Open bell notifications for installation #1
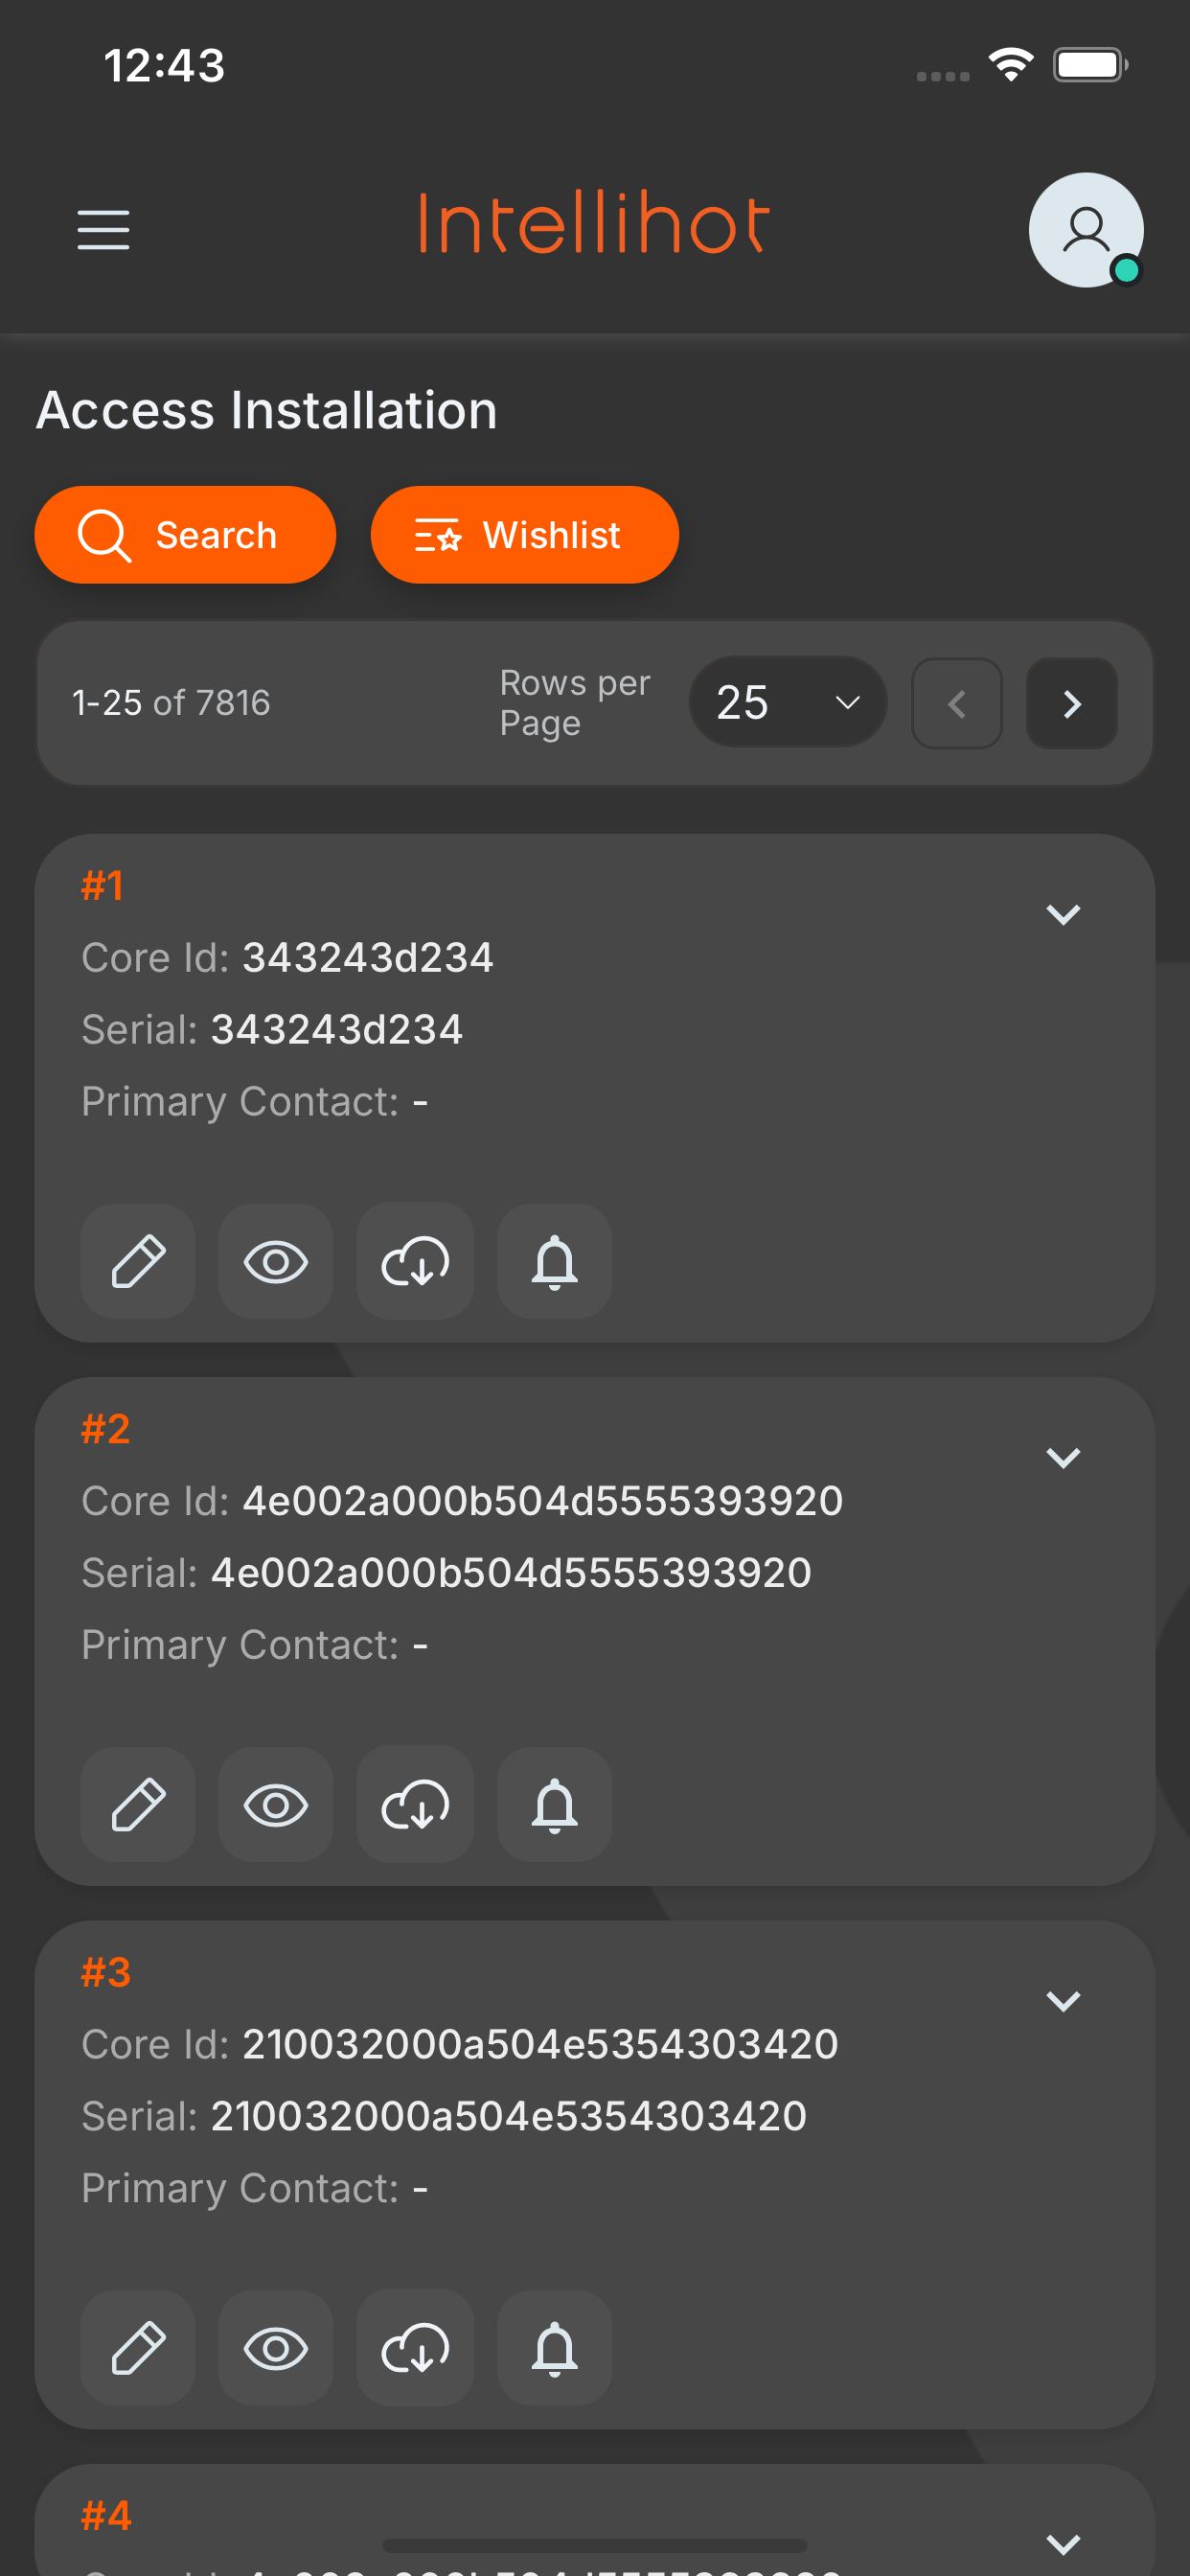The height and width of the screenshot is (2576, 1190). pos(554,1261)
